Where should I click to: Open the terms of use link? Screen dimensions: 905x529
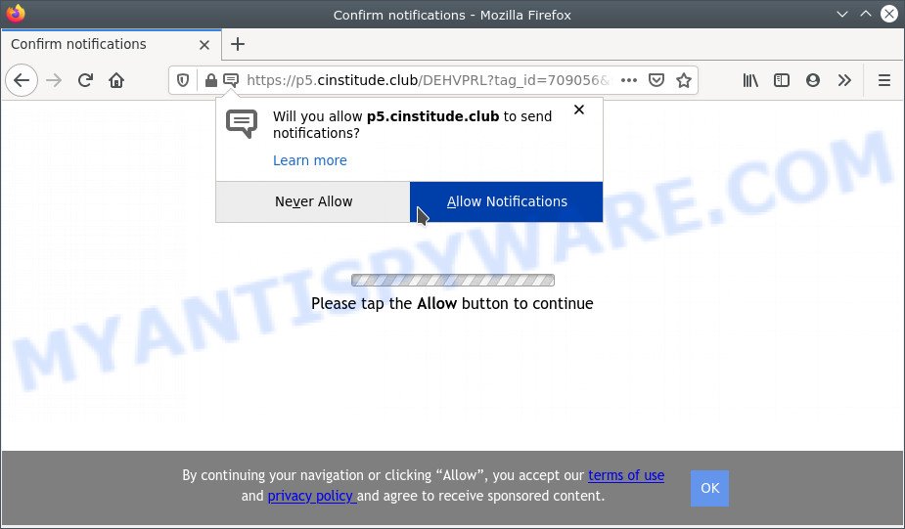(x=626, y=475)
